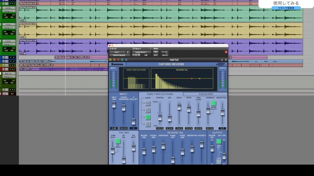
Task: Click the Stereo Separation slider handle
Action: click(x=124, y=108)
